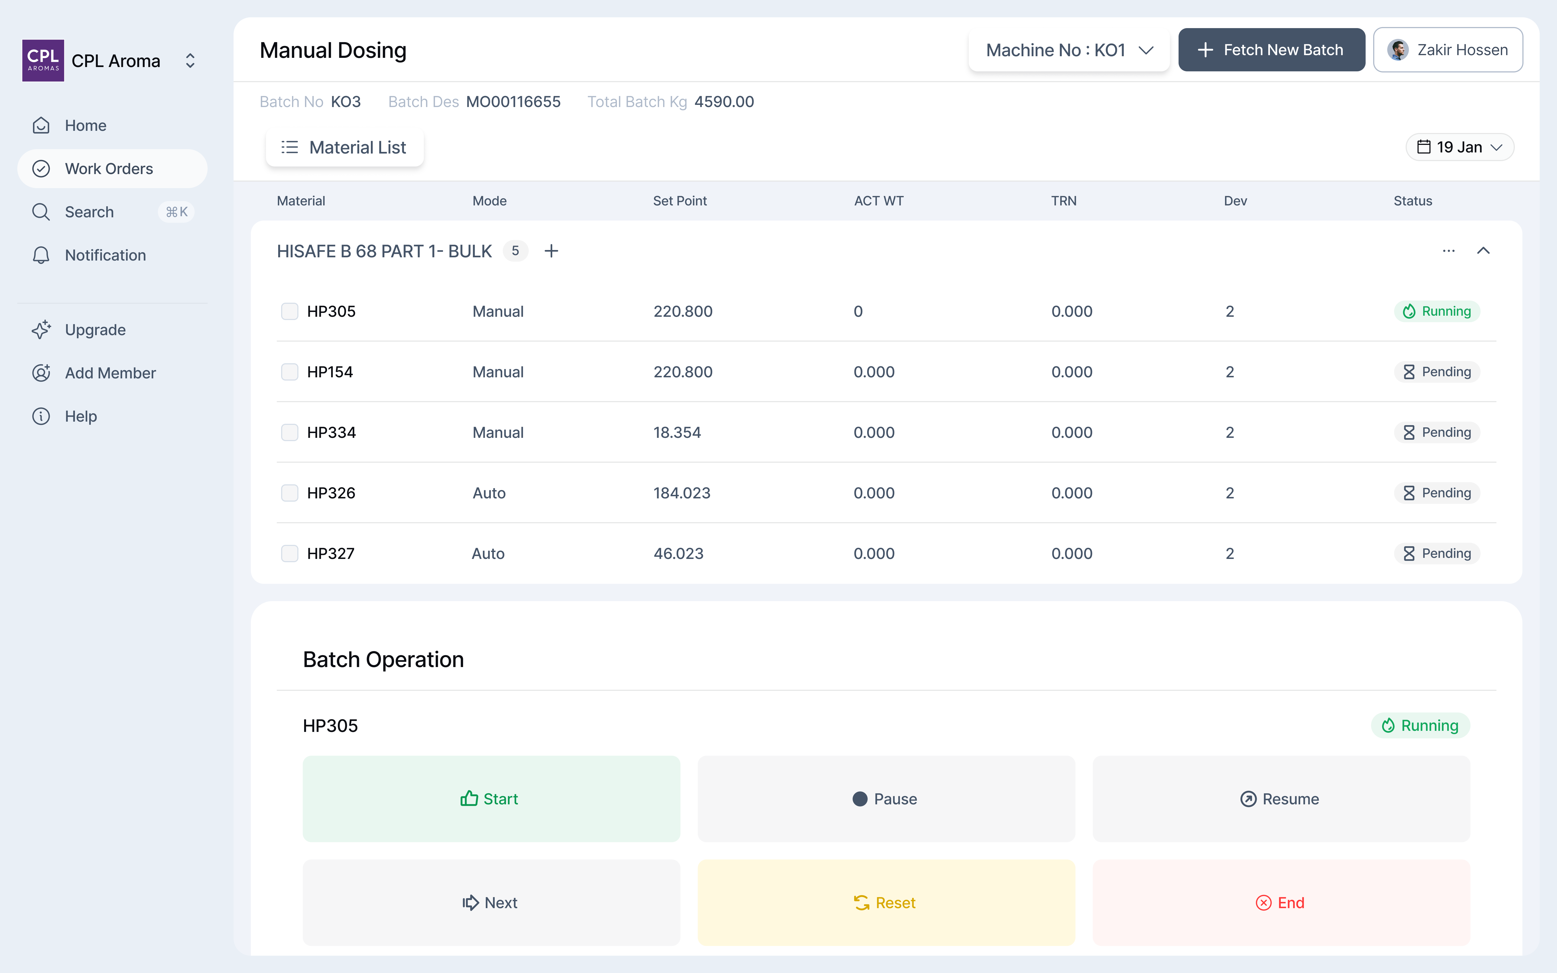
Task: Open Help in the sidebar
Action: click(113, 416)
